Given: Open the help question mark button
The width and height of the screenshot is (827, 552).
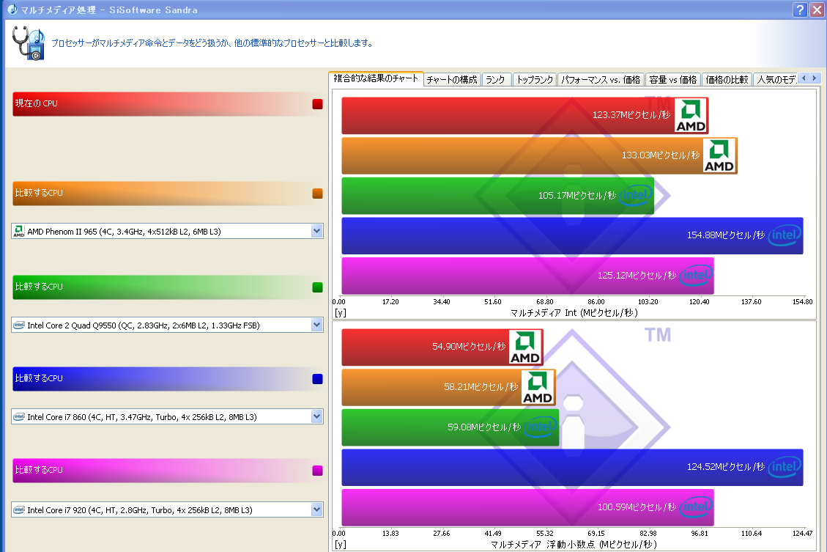Looking at the screenshot, I should point(800,10).
